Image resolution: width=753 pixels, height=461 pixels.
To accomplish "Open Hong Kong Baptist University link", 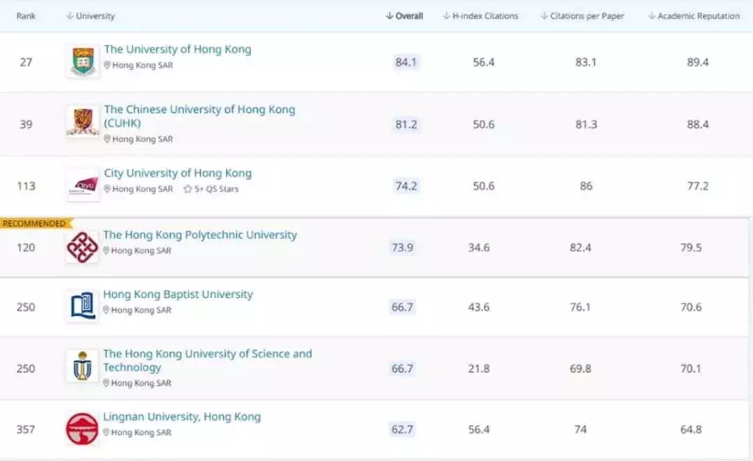I will pos(178,295).
